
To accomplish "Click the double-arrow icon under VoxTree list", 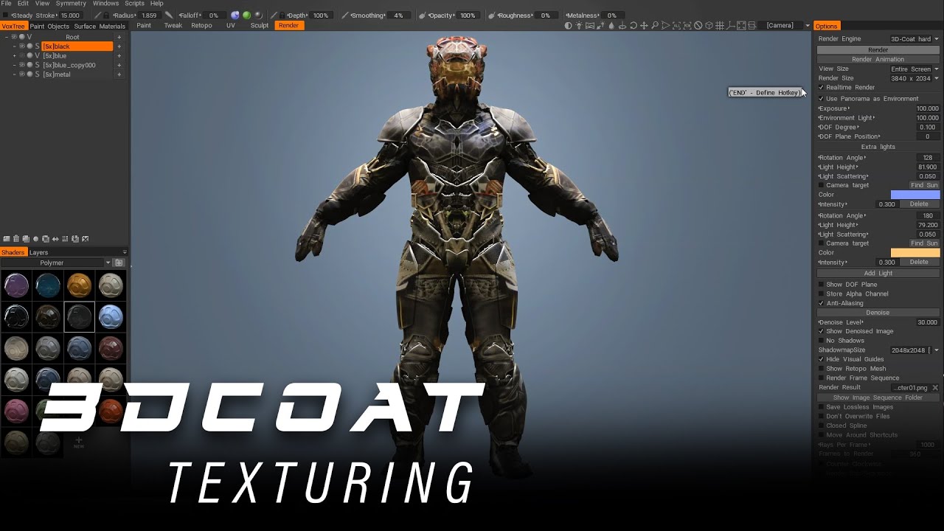I will (x=55, y=239).
